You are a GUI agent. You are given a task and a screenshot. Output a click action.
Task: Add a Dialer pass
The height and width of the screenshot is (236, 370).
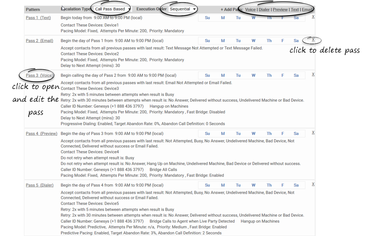pos(264,10)
